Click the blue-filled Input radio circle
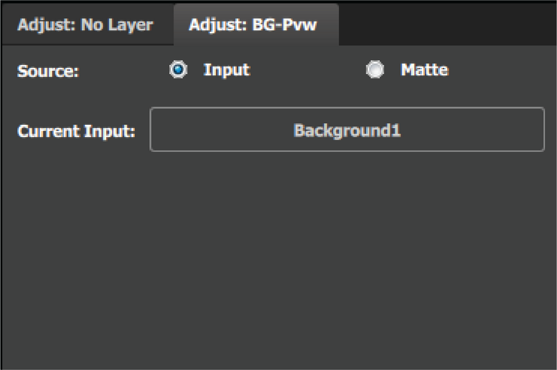This screenshot has width=557, height=370. click(179, 70)
